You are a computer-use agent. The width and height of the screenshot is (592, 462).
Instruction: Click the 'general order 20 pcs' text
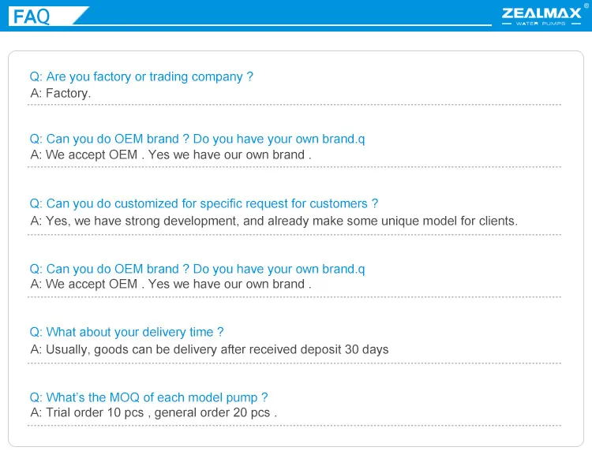pos(212,412)
